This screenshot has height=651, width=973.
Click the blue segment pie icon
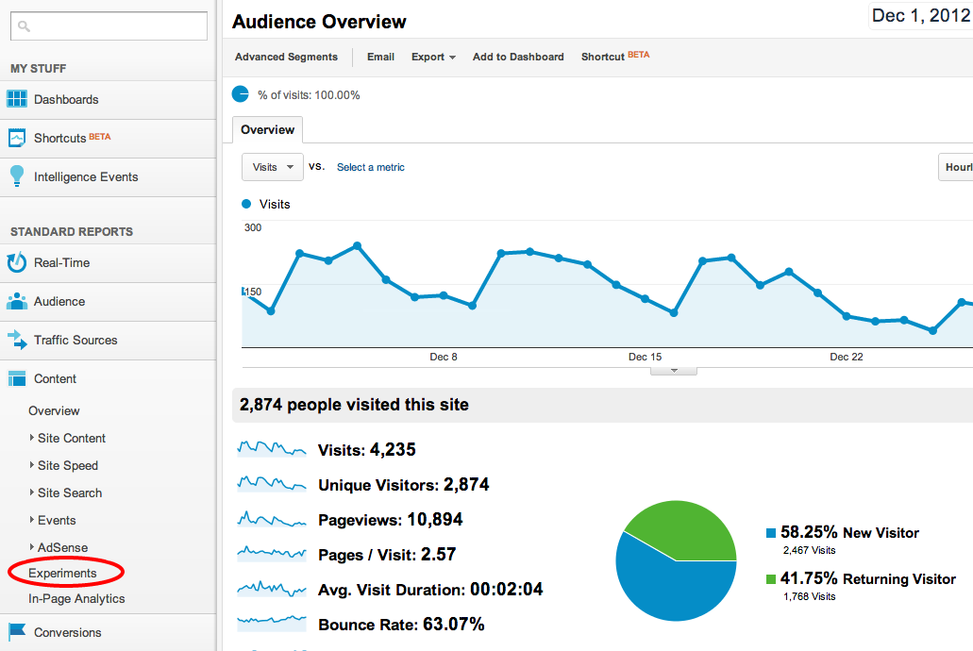point(240,94)
